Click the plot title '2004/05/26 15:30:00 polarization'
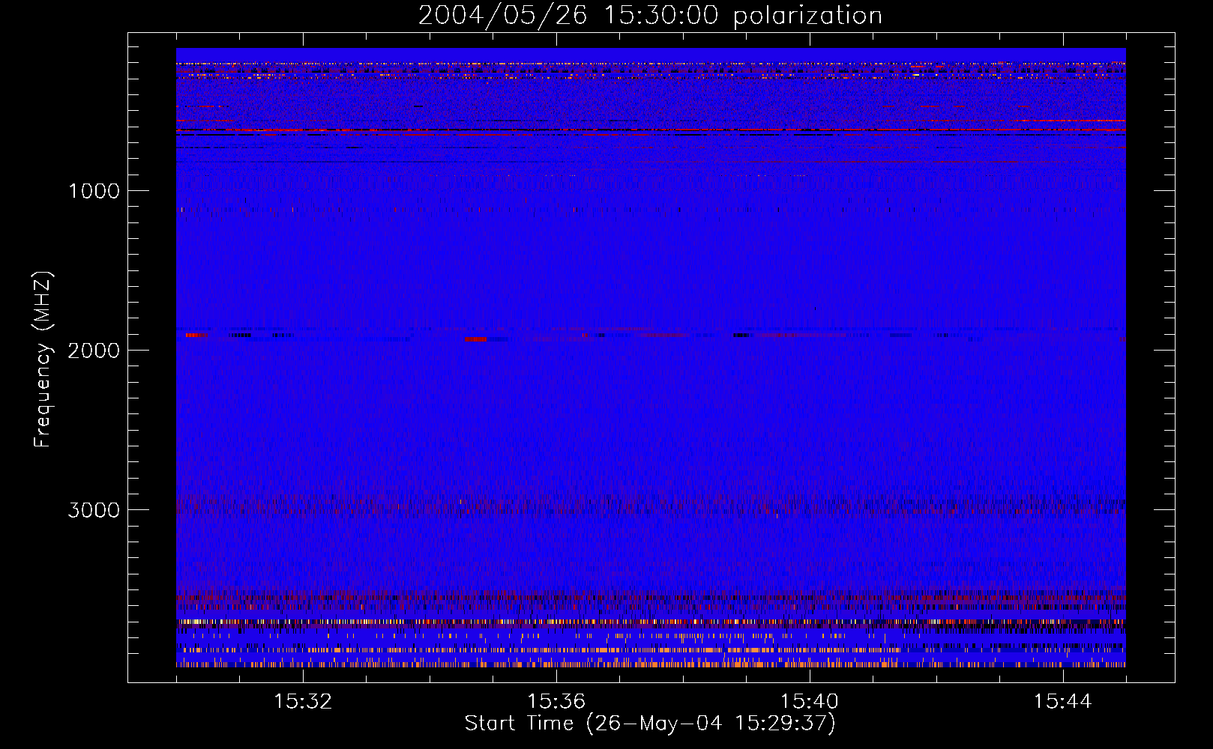Screen dimensions: 1213x749 point(650,16)
